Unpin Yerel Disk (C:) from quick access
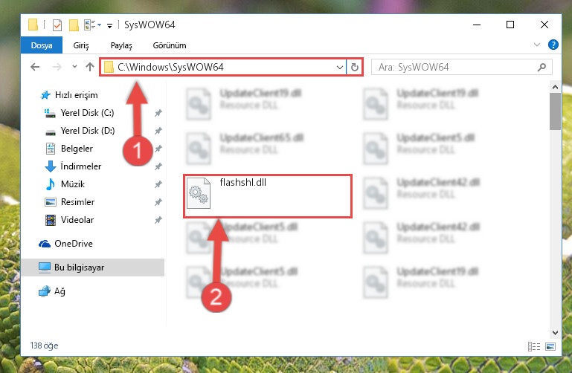 point(158,113)
